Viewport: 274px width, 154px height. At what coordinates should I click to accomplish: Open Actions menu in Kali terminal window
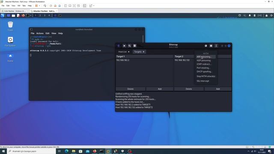click(40, 33)
